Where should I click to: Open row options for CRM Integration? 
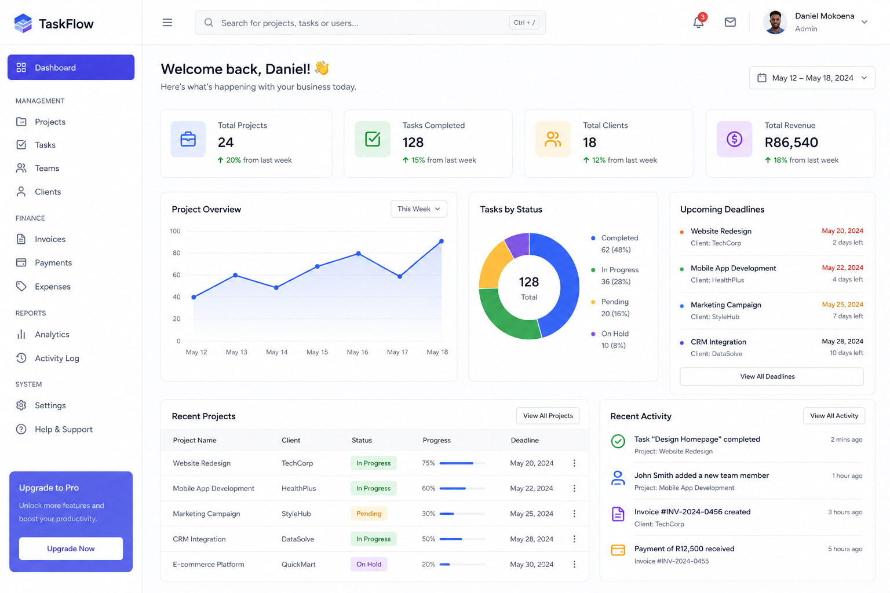[x=574, y=539]
